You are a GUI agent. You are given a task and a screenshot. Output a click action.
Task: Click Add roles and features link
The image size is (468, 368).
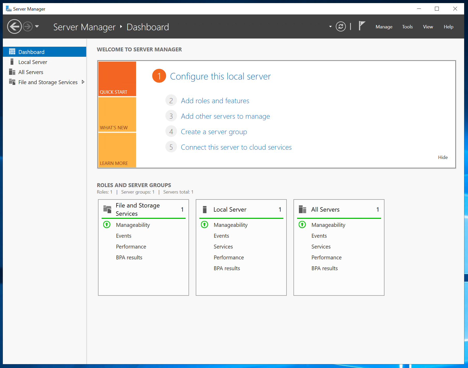[215, 101]
